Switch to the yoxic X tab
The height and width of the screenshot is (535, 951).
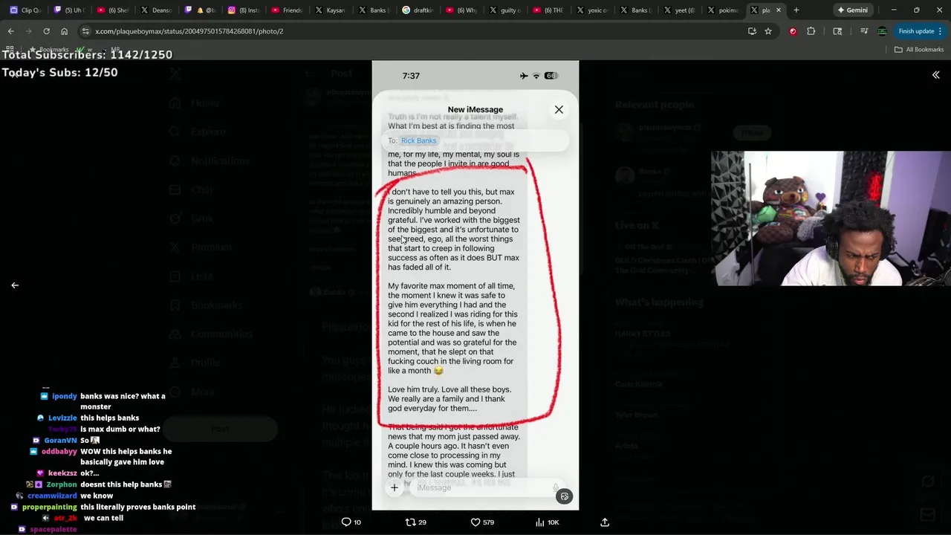point(592,10)
